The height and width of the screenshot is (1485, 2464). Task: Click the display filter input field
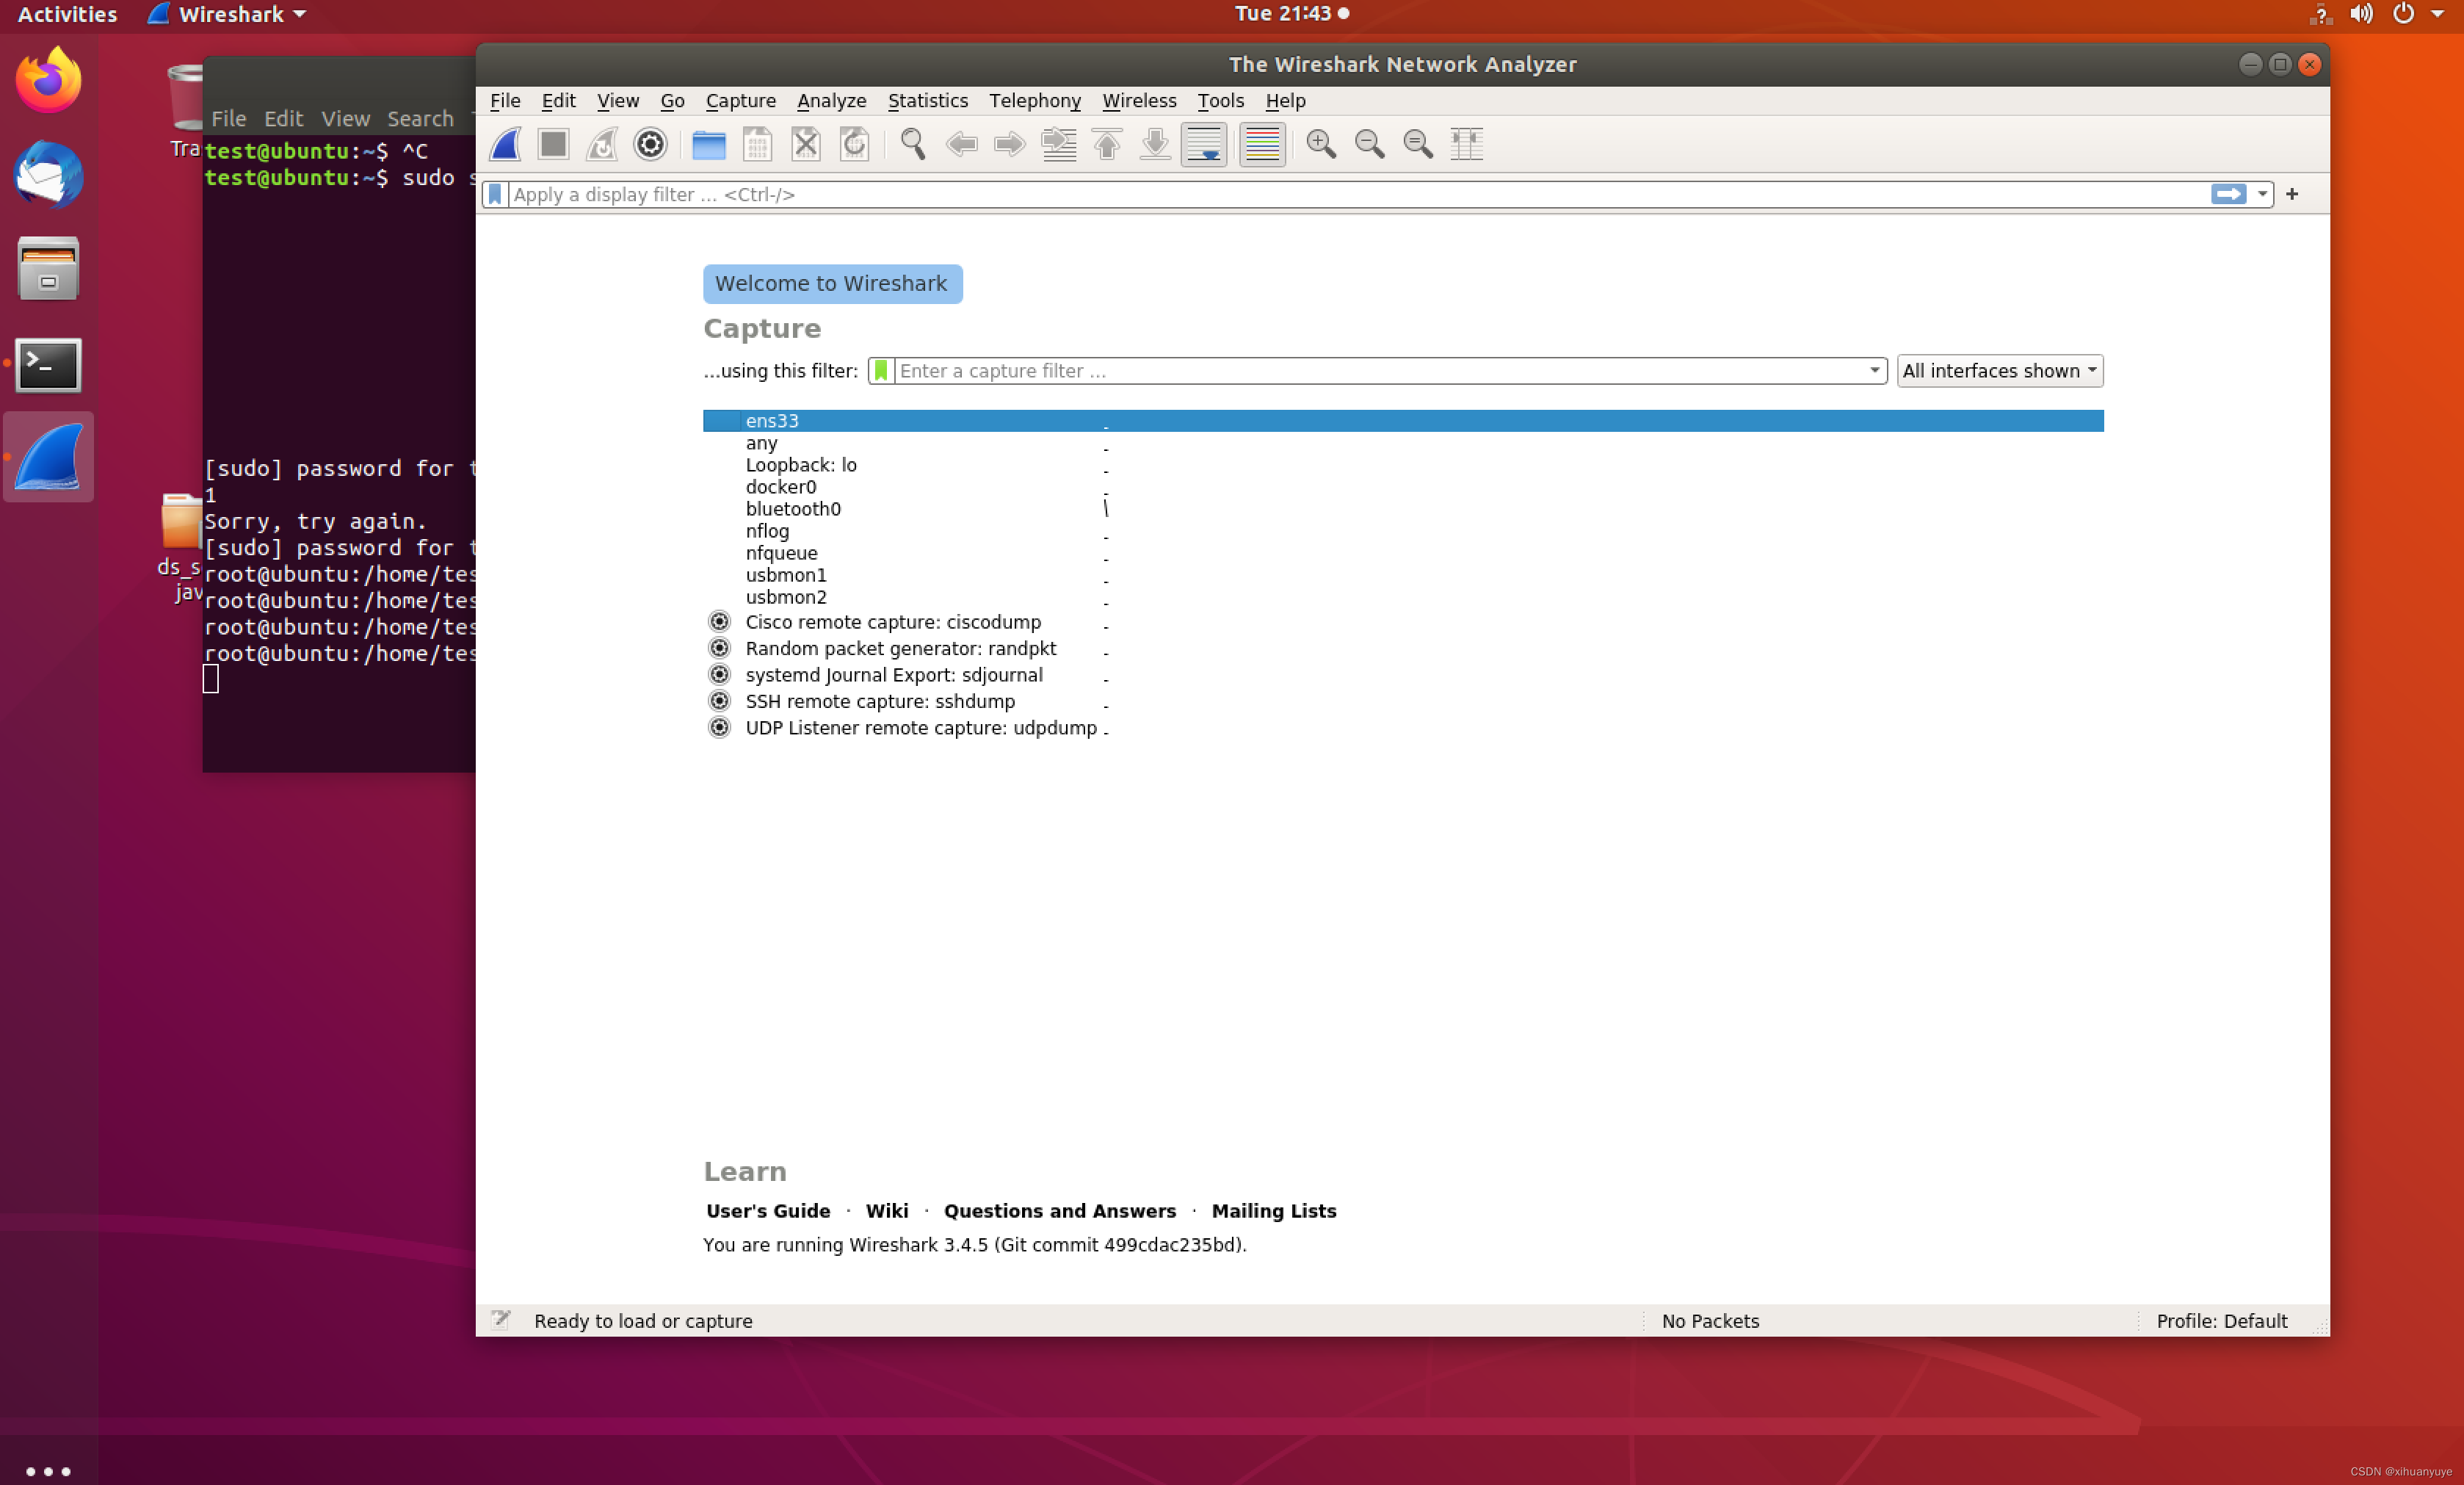click(x=1350, y=194)
